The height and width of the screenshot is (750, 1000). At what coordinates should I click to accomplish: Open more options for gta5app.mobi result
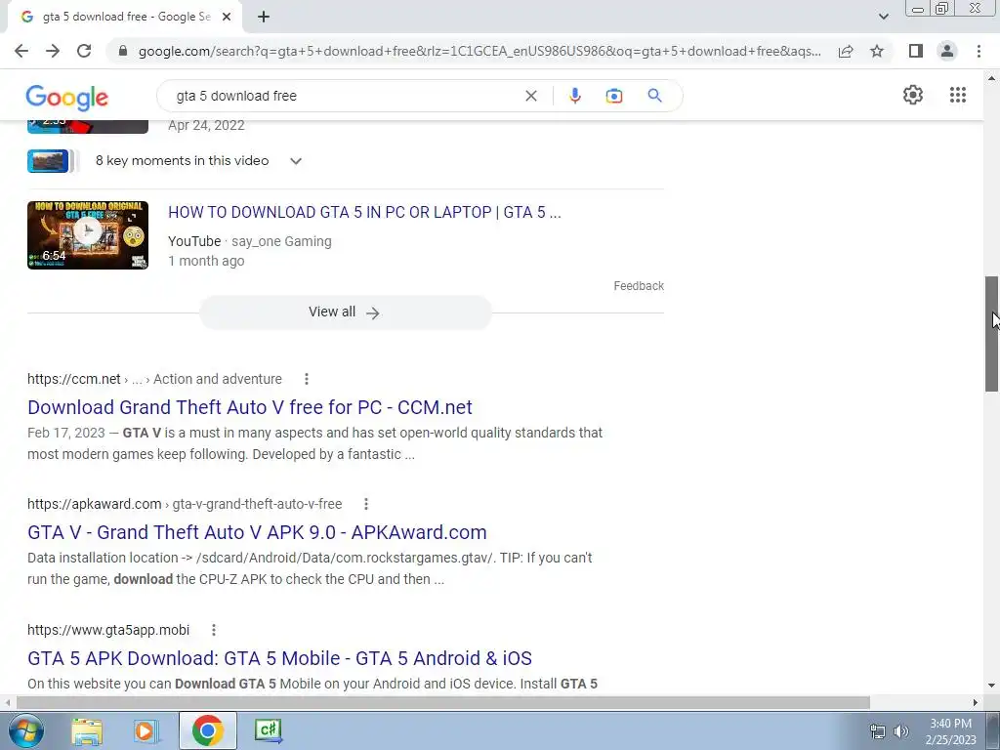pyautogui.click(x=214, y=630)
